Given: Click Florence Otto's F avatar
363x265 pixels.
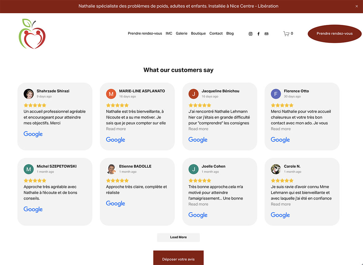Looking at the screenshot, I should pyautogui.click(x=276, y=94).
